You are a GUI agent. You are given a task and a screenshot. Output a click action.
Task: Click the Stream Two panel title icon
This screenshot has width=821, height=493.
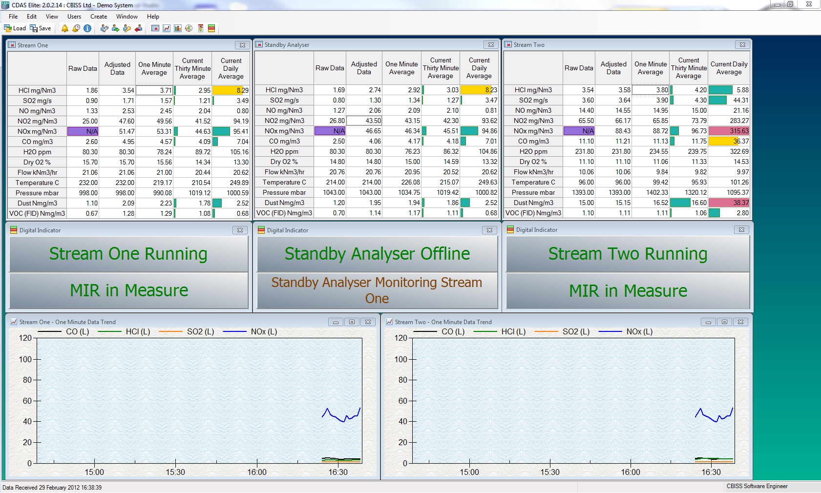tap(508, 44)
